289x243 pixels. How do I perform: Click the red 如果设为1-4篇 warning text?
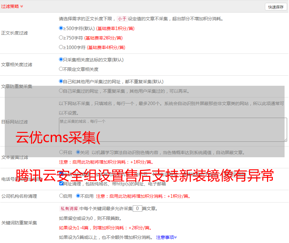(106, 228)
